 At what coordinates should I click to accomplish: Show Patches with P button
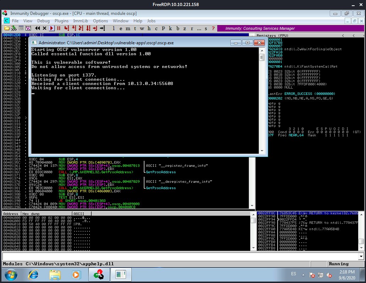click(163, 28)
